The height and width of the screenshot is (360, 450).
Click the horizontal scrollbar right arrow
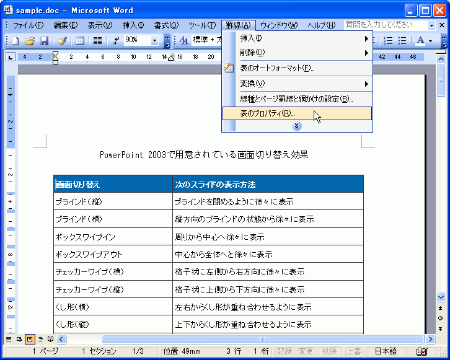click(430, 340)
